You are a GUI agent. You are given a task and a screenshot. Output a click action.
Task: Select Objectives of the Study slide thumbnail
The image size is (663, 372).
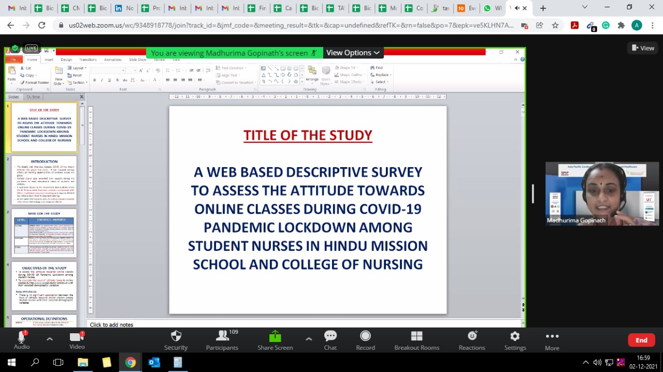tap(44, 286)
